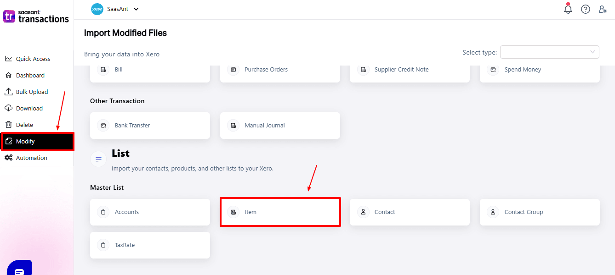
Task: Open Quick Access in sidebar
Action: point(33,59)
